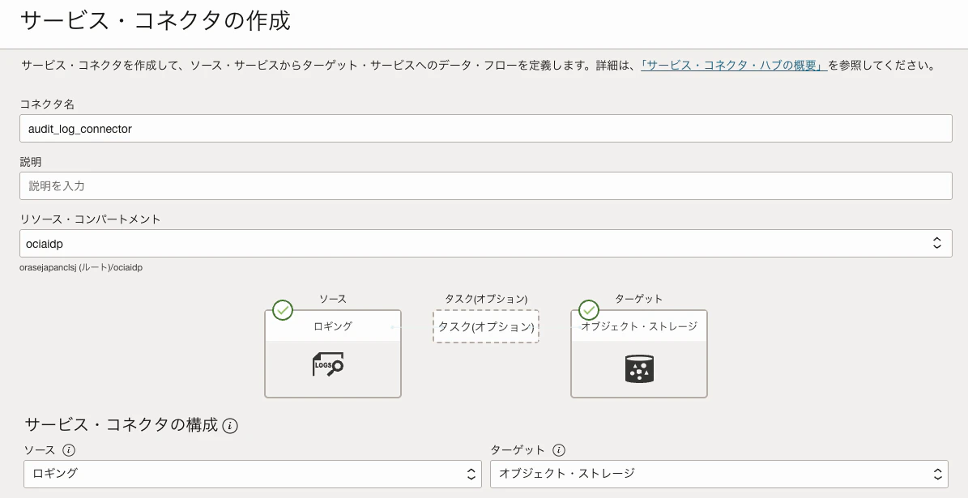Screen dimensions: 968x498
Task: Open info icon beside the ソース label
Action: (x=69, y=450)
